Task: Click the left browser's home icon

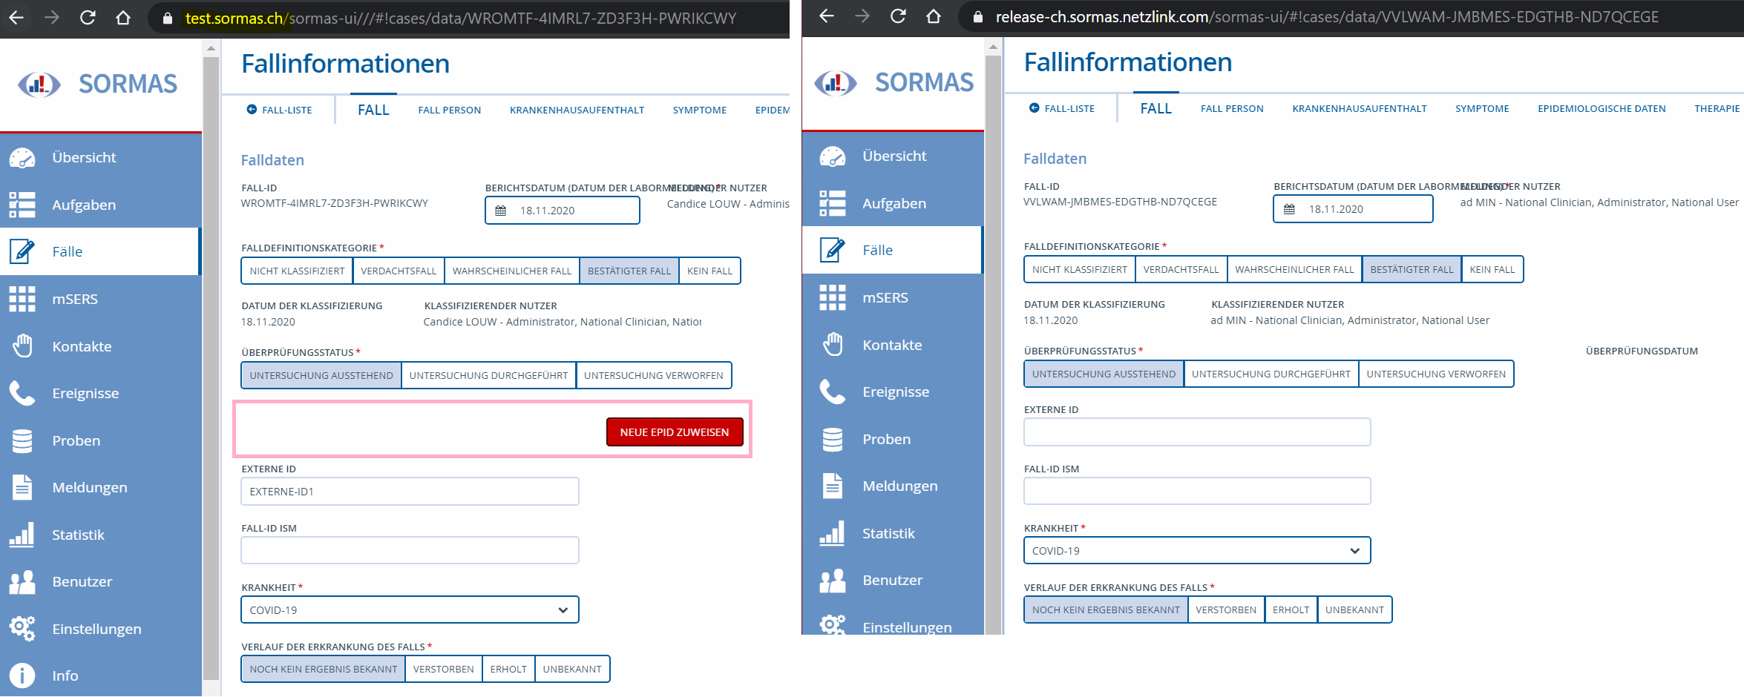Action: point(123,17)
